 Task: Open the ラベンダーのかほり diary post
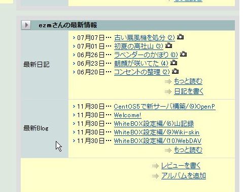[x=146, y=55]
